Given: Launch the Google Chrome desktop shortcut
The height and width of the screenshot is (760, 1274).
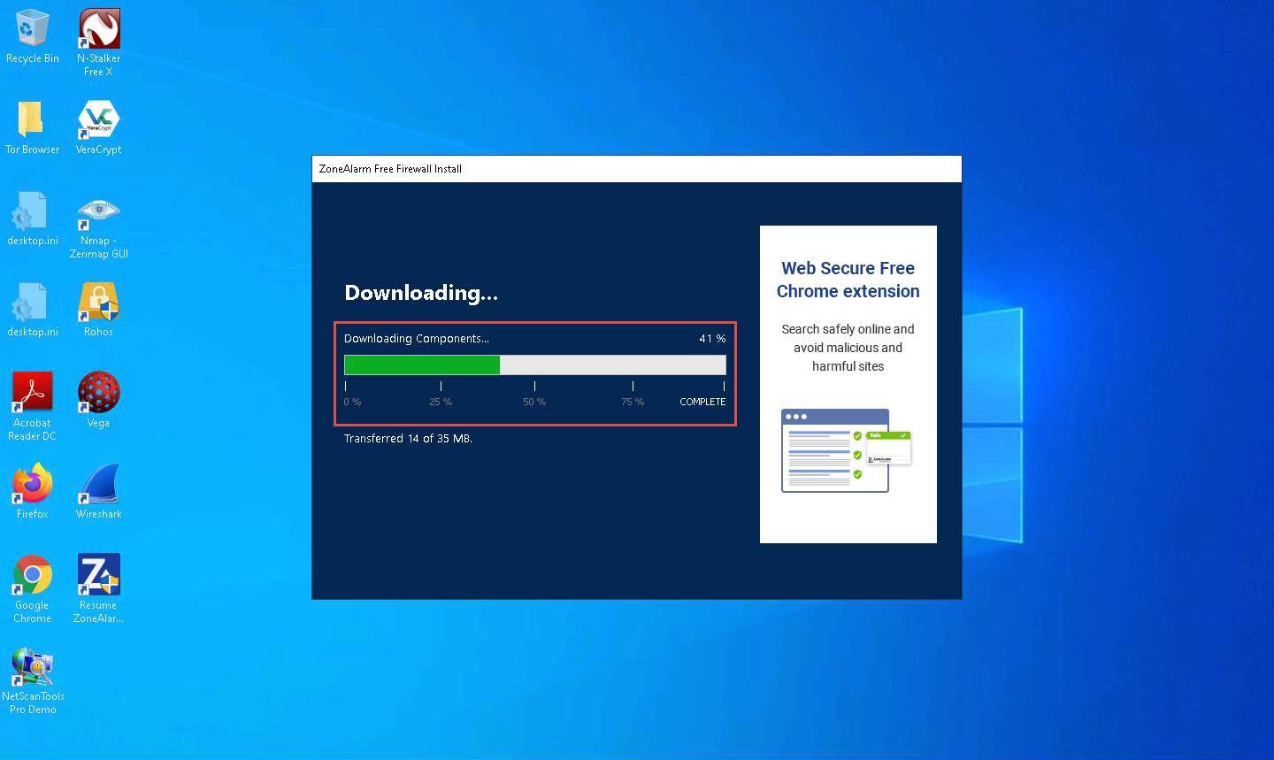Looking at the screenshot, I should pyautogui.click(x=33, y=588).
